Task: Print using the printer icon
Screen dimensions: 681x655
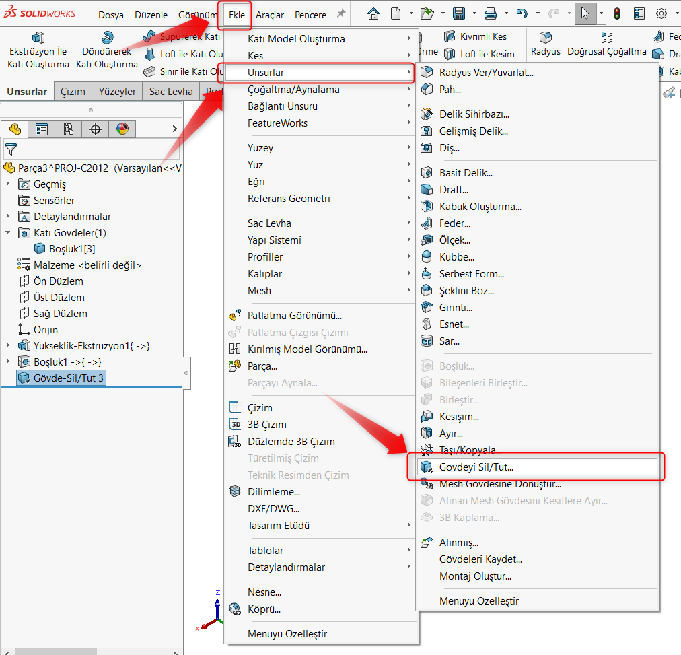Action: 491,14
